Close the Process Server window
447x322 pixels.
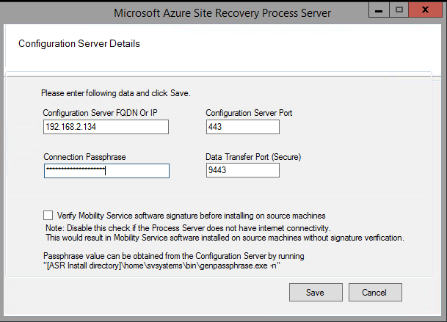coord(425,10)
